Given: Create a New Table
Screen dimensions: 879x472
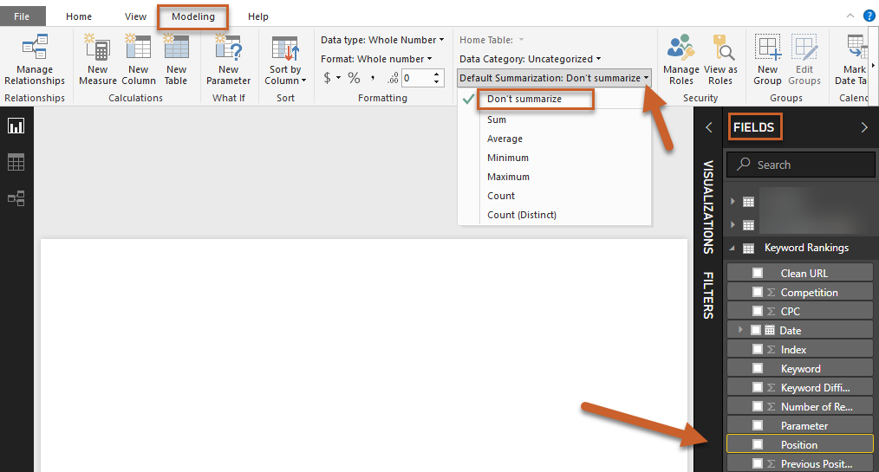Looking at the screenshot, I should click(176, 61).
